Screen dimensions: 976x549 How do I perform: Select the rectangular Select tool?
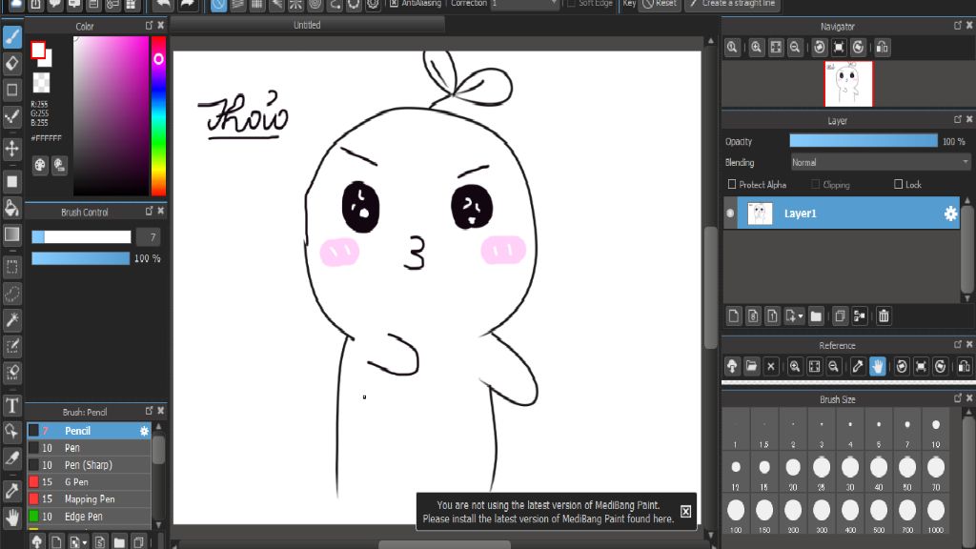point(11,267)
